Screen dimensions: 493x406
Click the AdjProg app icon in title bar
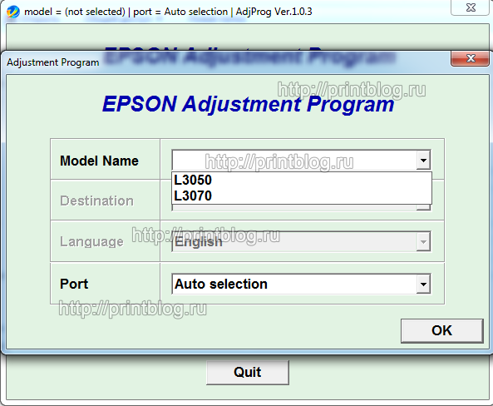tap(13, 12)
